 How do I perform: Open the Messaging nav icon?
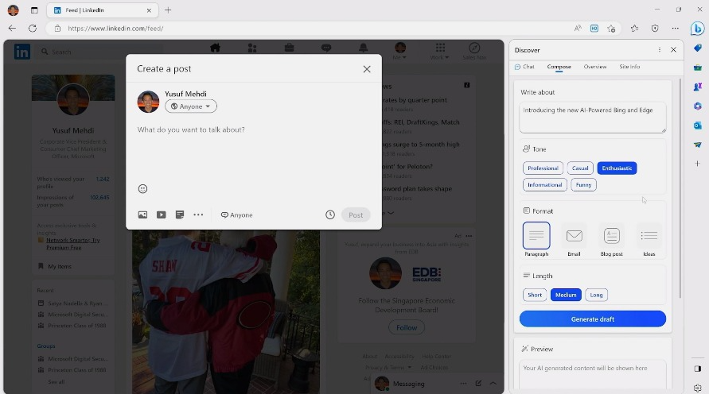(x=326, y=48)
